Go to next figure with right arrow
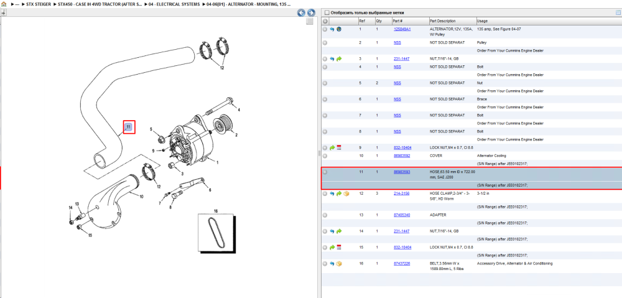The width and height of the screenshot is (622, 298). coord(311,12)
